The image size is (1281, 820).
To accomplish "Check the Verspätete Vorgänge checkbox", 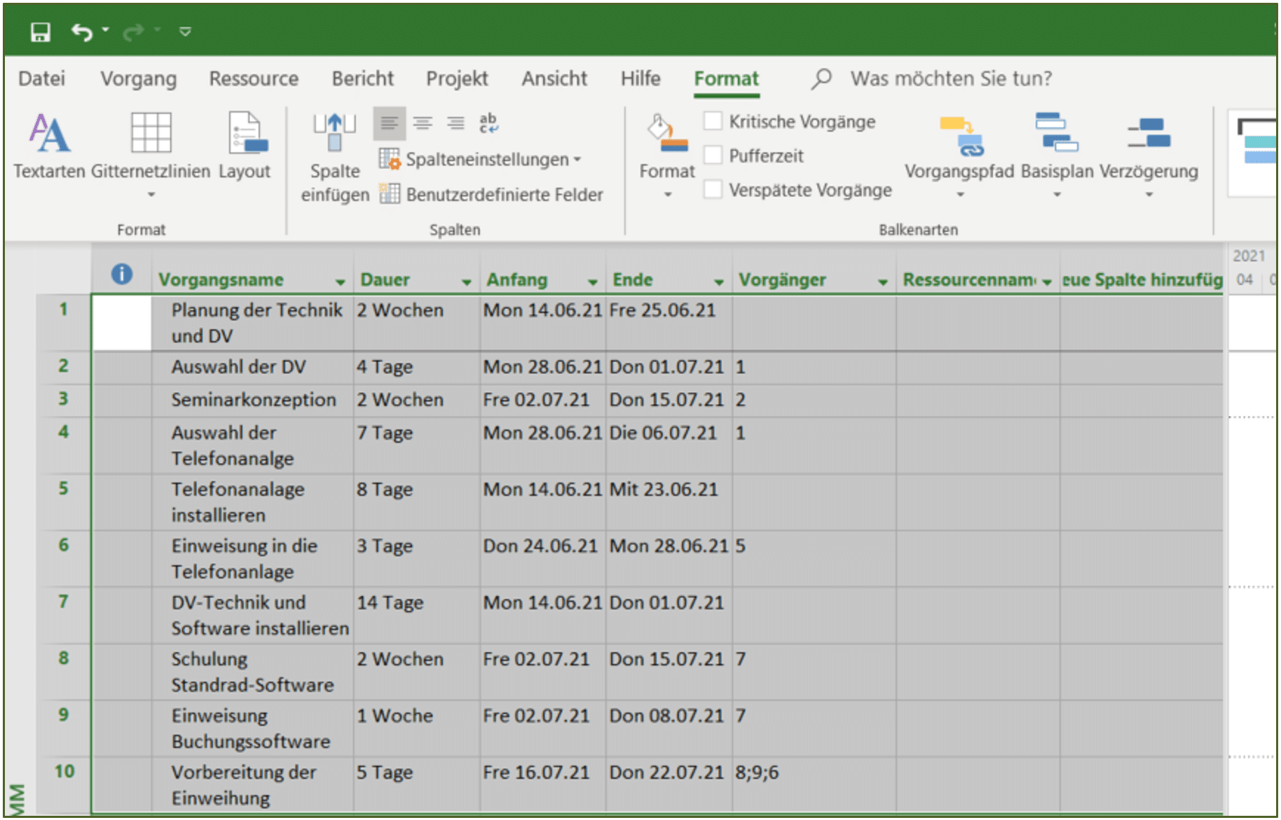I will click(713, 189).
